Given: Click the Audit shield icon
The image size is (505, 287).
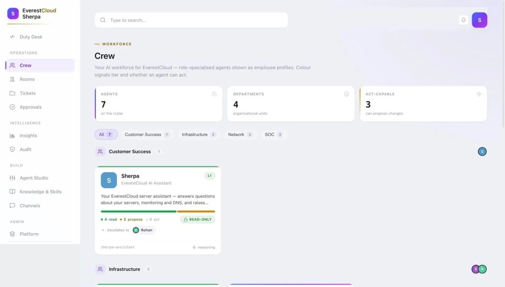Looking at the screenshot, I should (x=12, y=149).
